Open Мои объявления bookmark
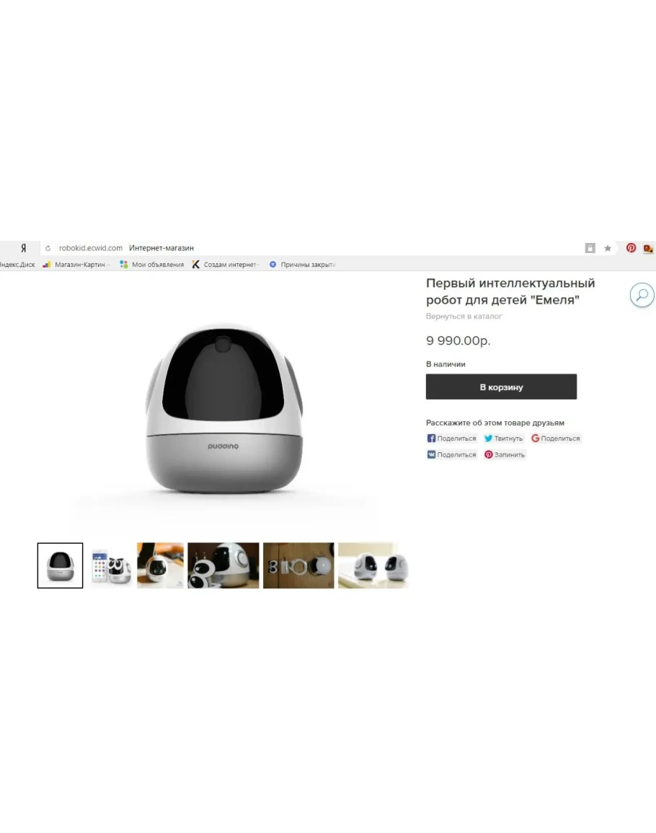 pos(152,265)
